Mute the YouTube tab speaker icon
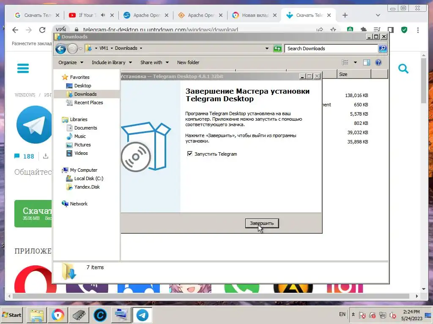 103,15
